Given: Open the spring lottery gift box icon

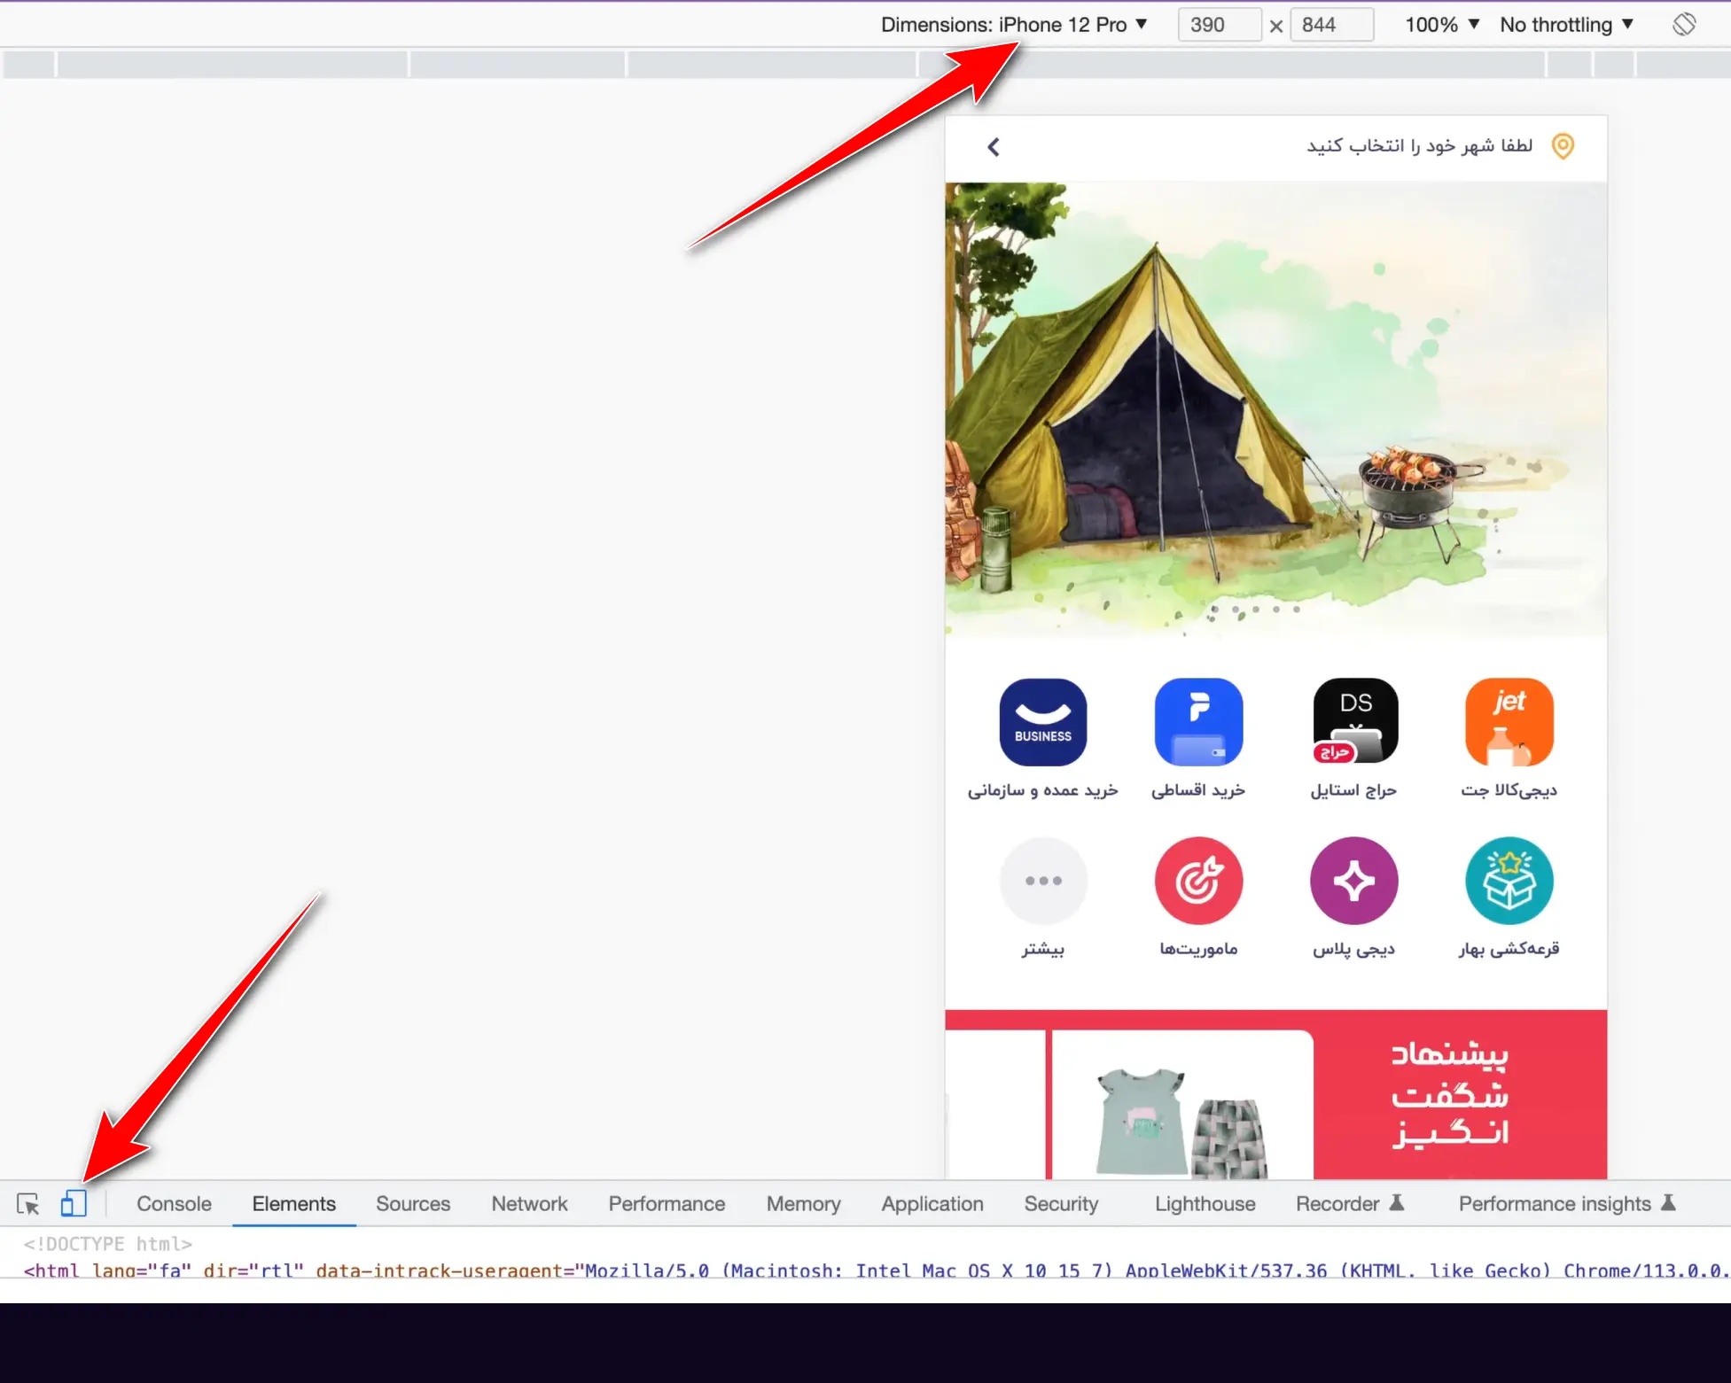Looking at the screenshot, I should [1509, 880].
